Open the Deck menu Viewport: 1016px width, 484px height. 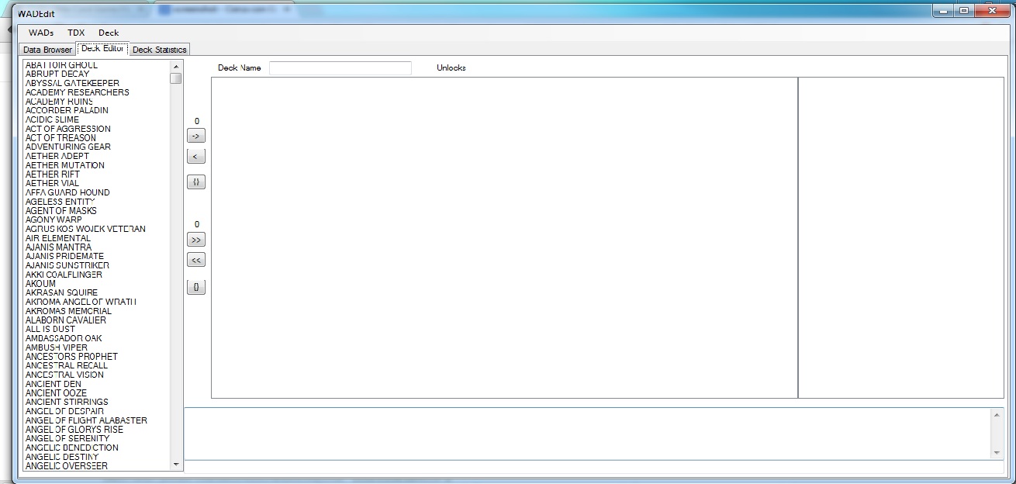(109, 33)
